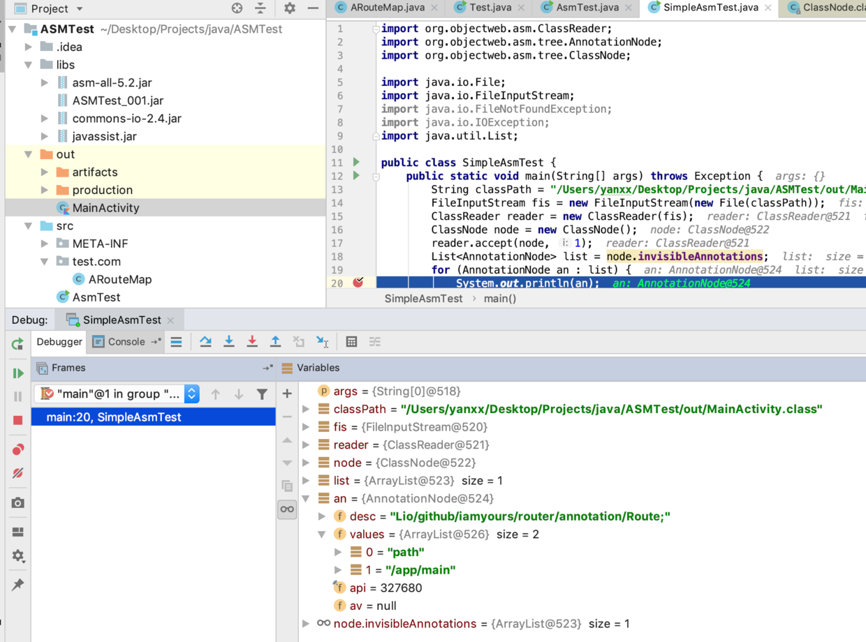The height and width of the screenshot is (642, 866).
Task: Pin the debug tab
Action: tap(18, 585)
